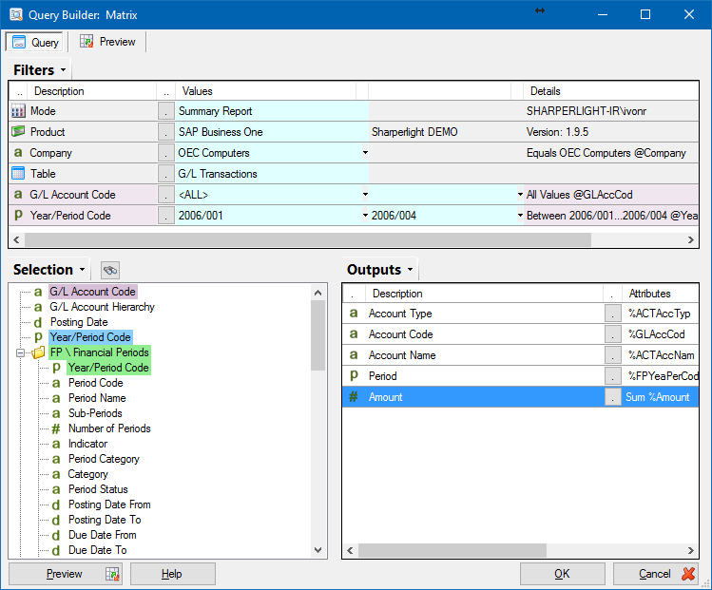
Task: Click attribute button for Account Code output
Action: tap(612, 334)
